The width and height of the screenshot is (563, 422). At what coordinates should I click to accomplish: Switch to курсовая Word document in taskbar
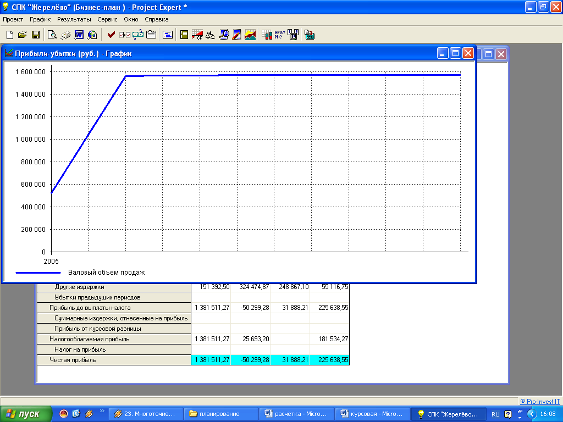371,414
